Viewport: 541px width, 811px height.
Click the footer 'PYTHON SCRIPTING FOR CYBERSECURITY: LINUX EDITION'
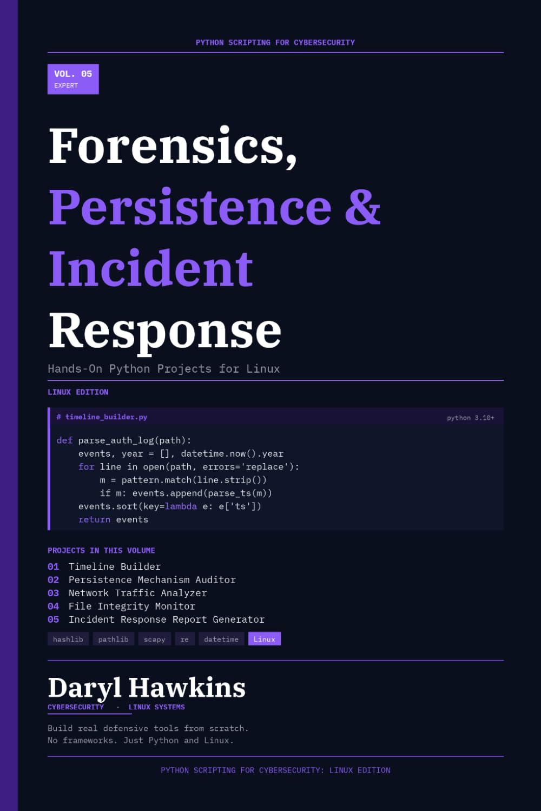(275, 770)
